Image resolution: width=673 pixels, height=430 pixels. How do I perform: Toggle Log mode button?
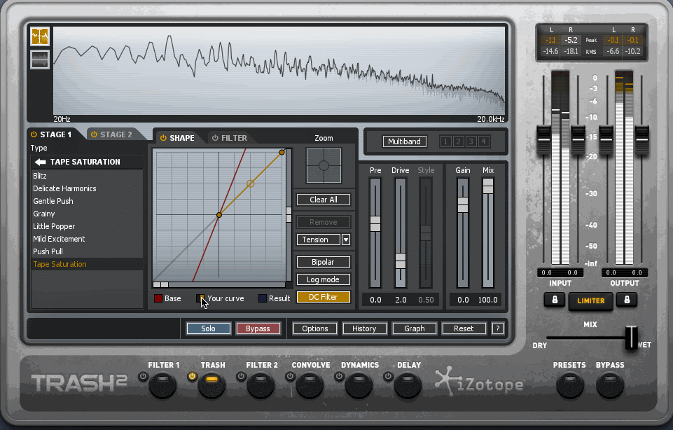(324, 279)
